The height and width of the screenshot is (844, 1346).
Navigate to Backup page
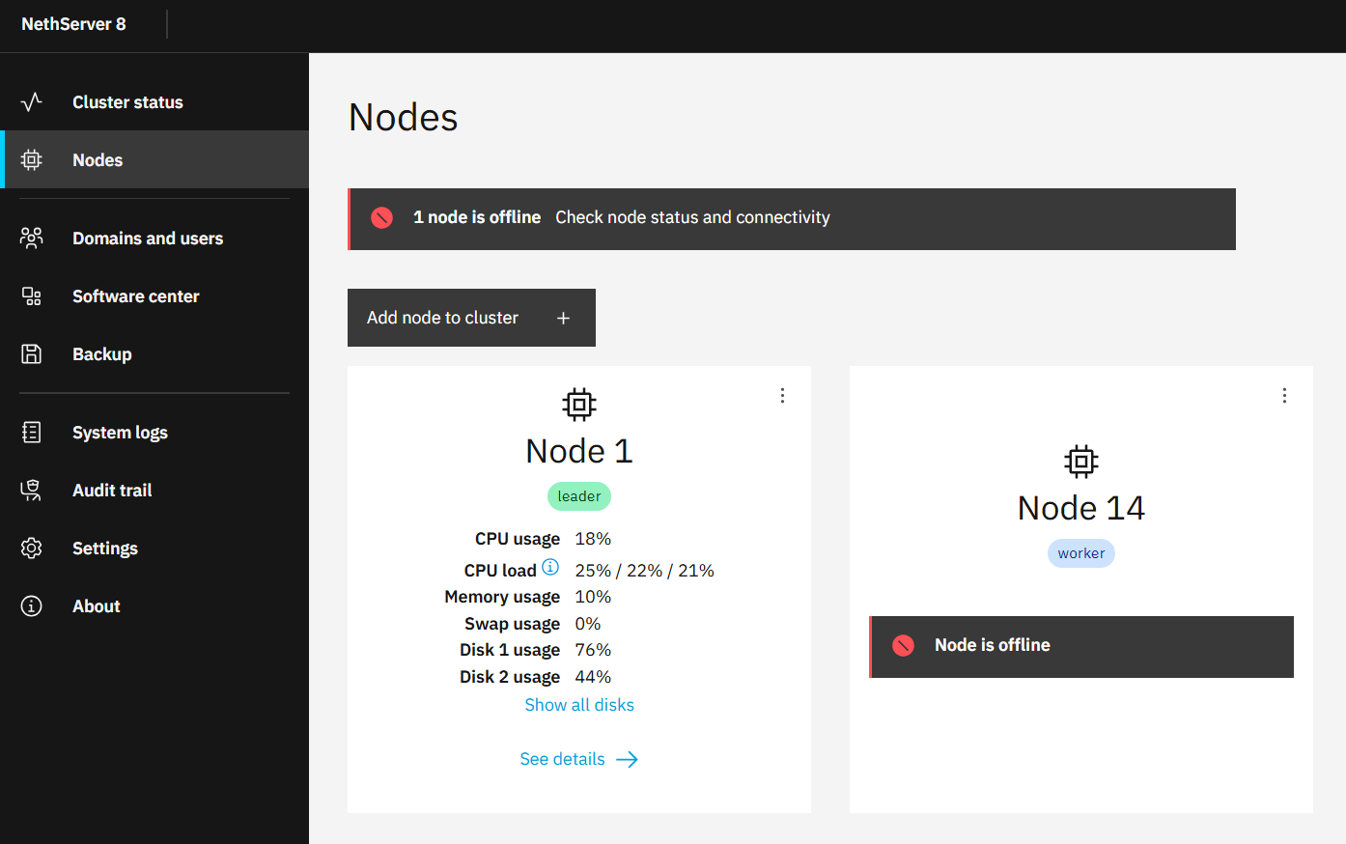pos(154,354)
